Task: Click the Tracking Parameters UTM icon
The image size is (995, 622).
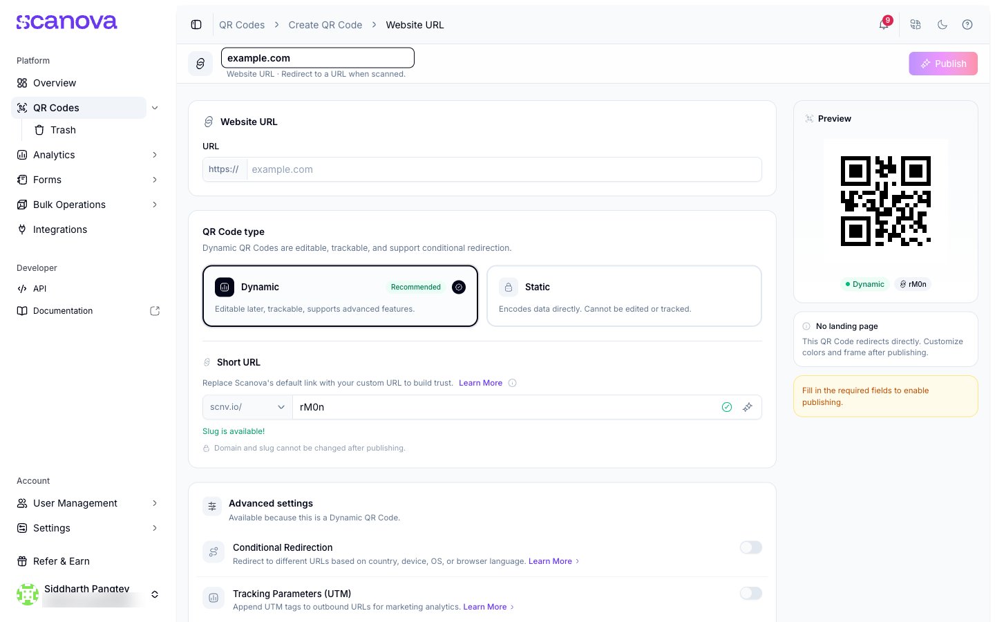Action: [x=214, y=598]
